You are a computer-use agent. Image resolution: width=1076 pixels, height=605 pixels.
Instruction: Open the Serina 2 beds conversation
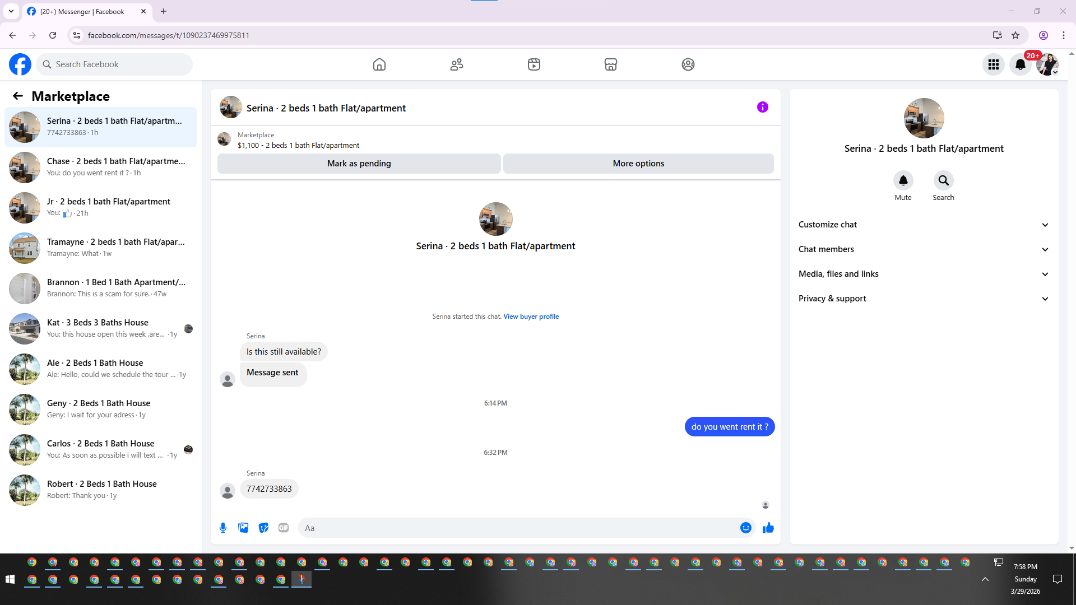[x=101, y=127]
